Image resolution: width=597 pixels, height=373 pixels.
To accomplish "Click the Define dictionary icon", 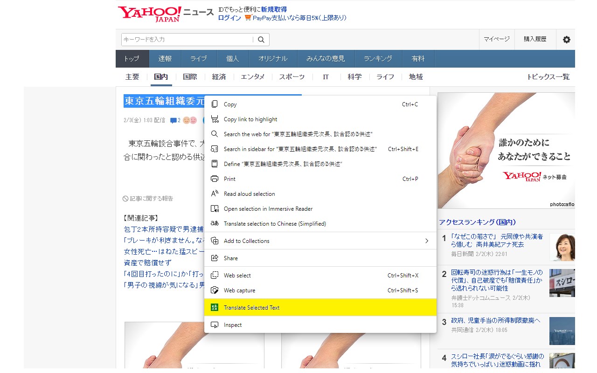I will click(x=215, y=164).
